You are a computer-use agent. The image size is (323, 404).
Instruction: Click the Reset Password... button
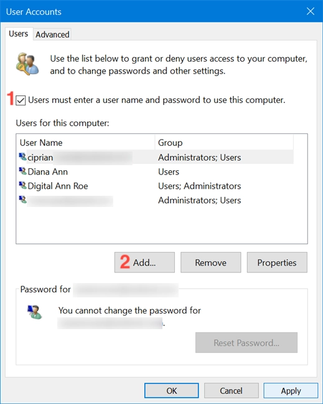246,342
